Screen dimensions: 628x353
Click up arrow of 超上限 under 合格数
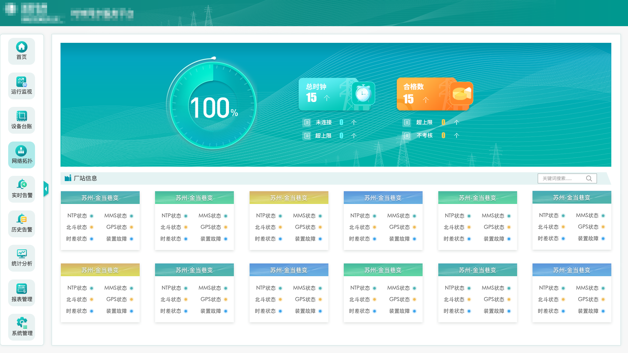click(x=457, y=122)
